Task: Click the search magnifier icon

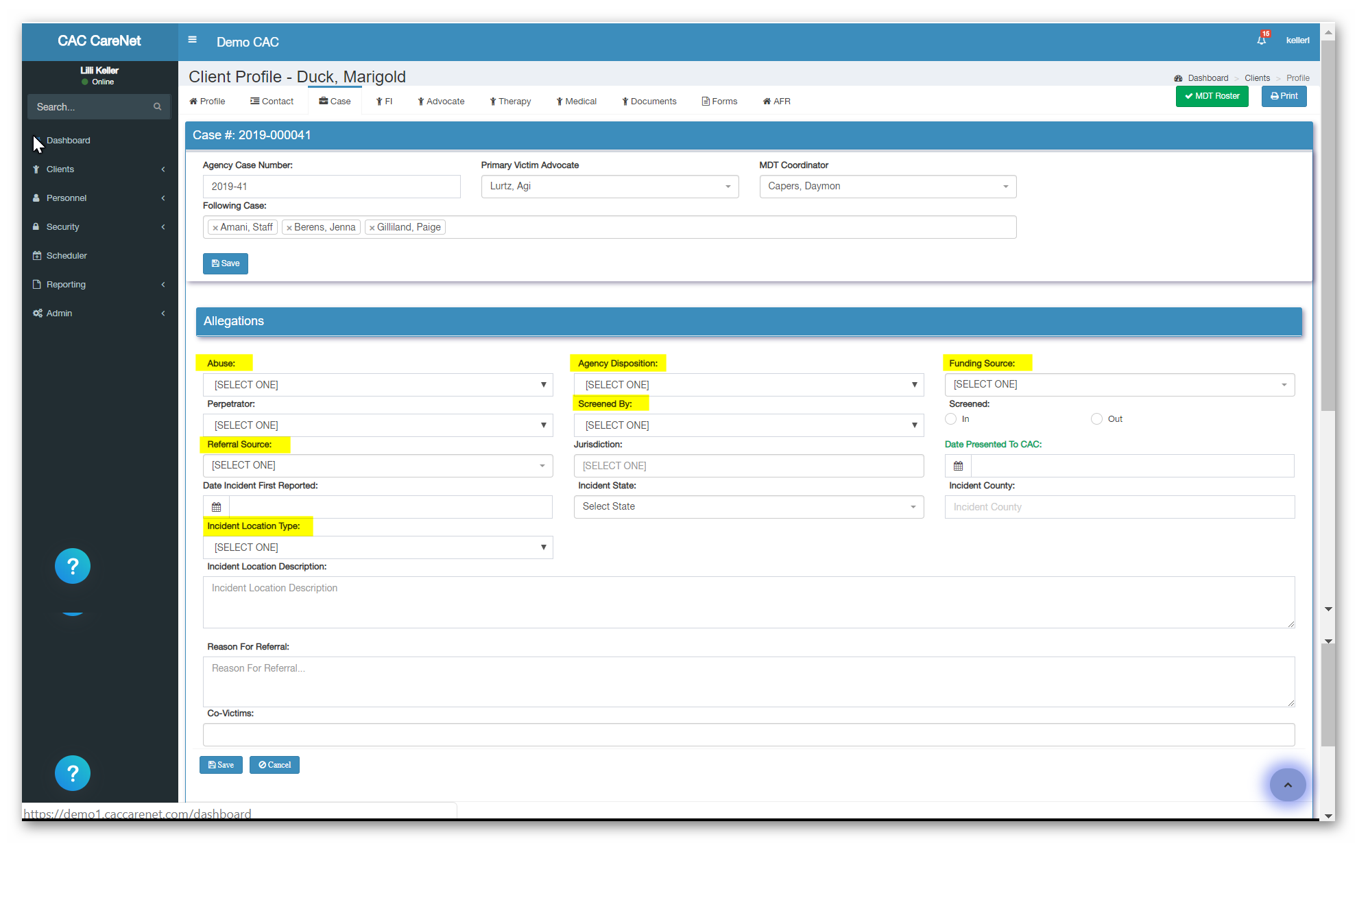Action: coord(157,107)
